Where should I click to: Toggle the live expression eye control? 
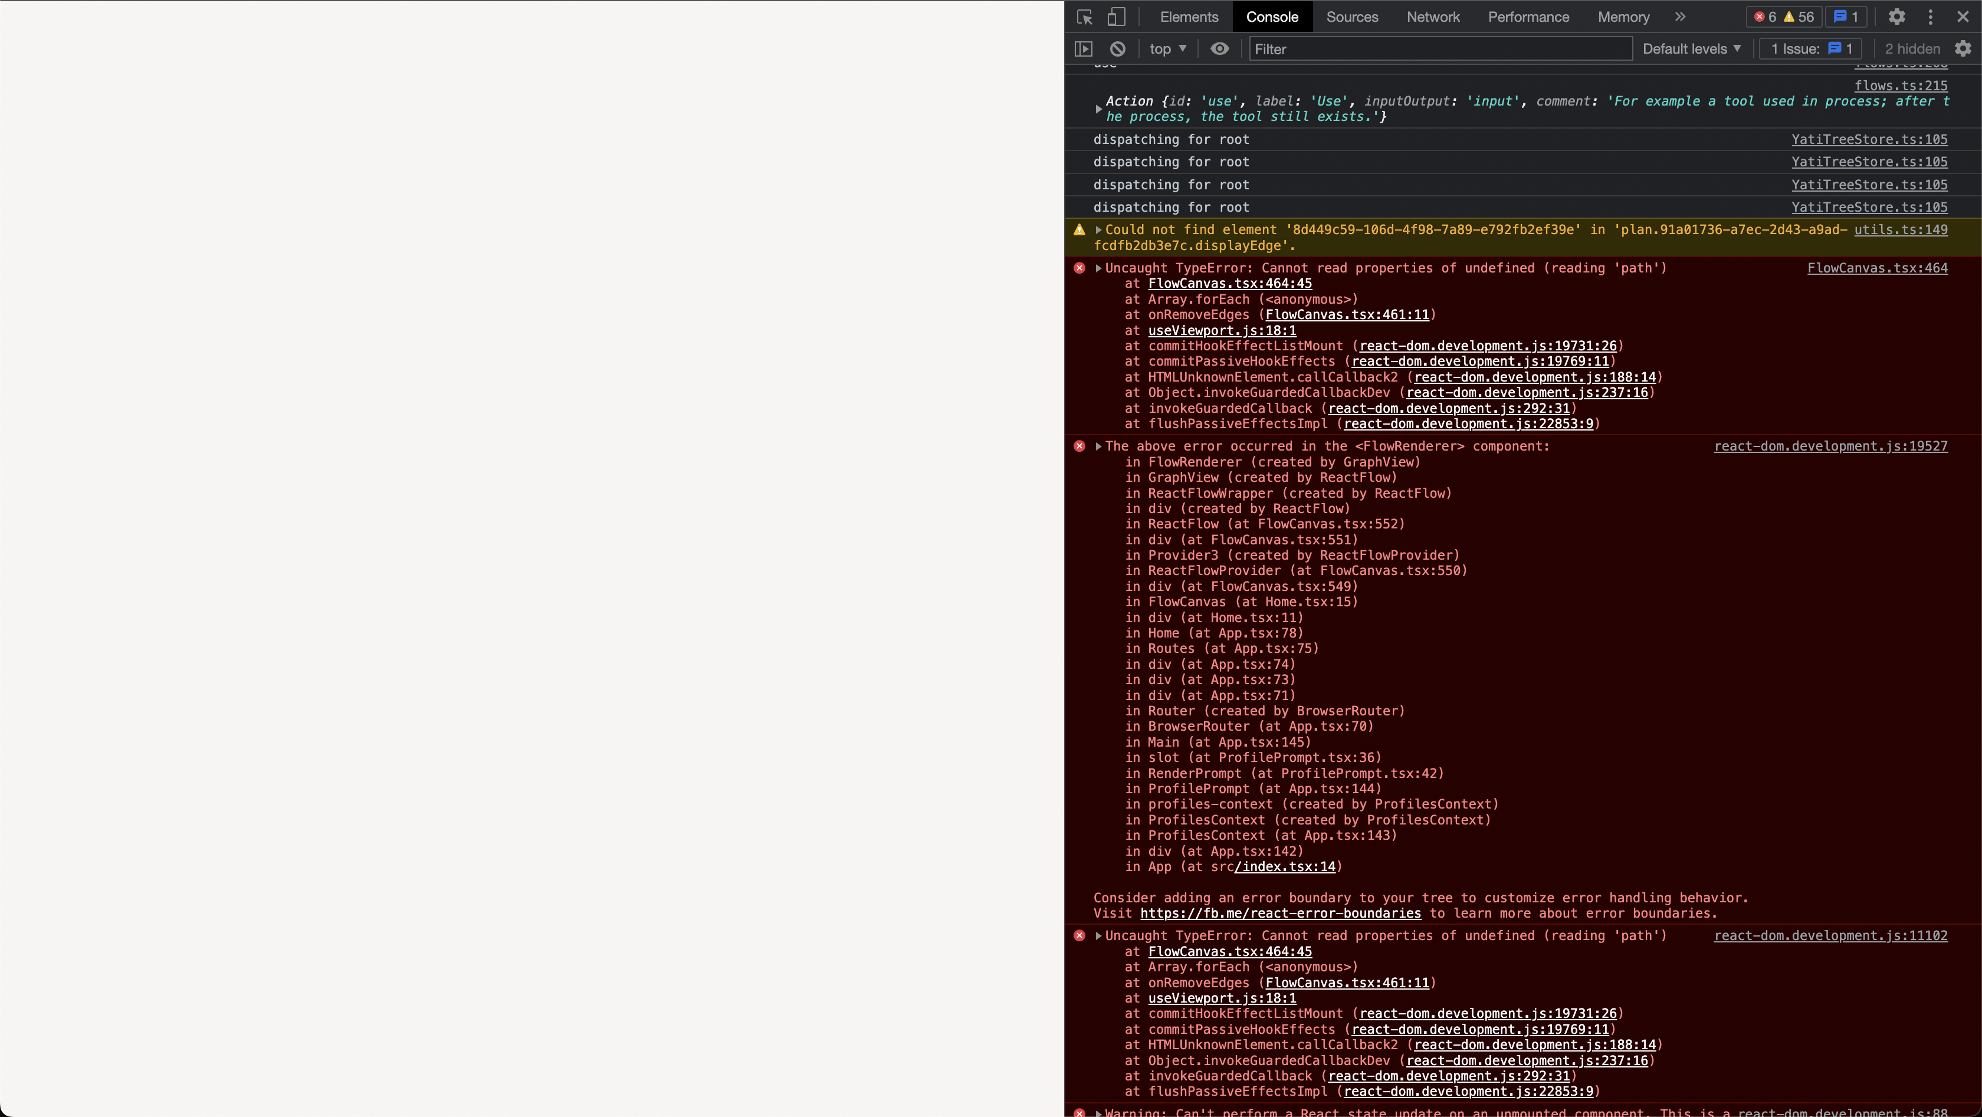click(x=1219, y=48)
